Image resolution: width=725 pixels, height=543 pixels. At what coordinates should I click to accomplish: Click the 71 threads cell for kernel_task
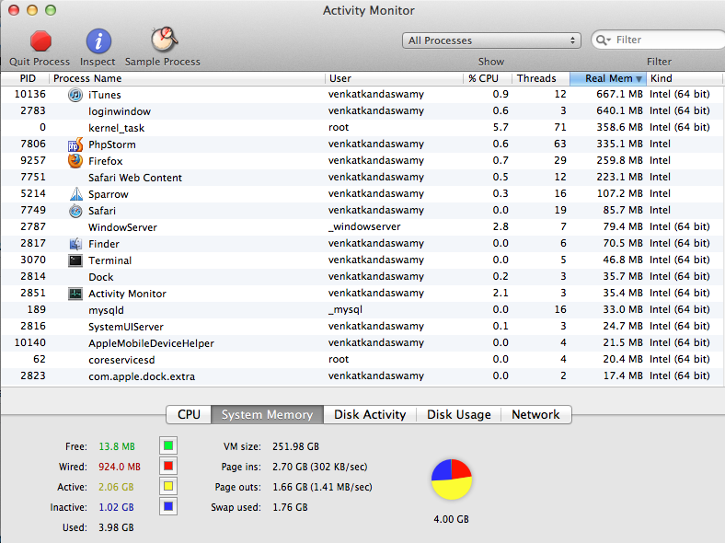click(x=560, y=128)
